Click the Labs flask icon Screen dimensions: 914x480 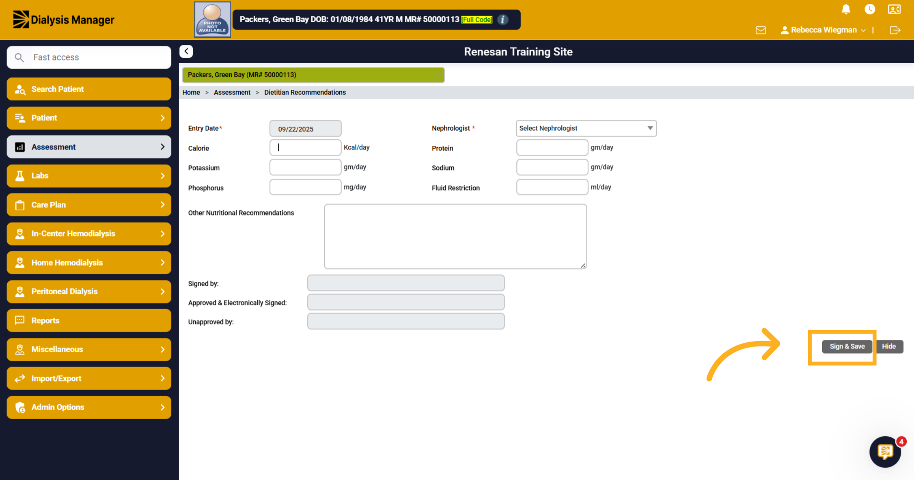click(x=20, y=176)
